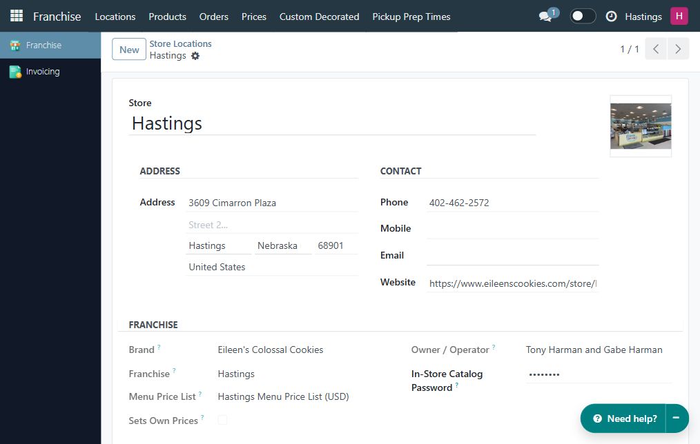700x444 pixels.
Task: Open the Orders menu
Action: click(x=214, y=17)
